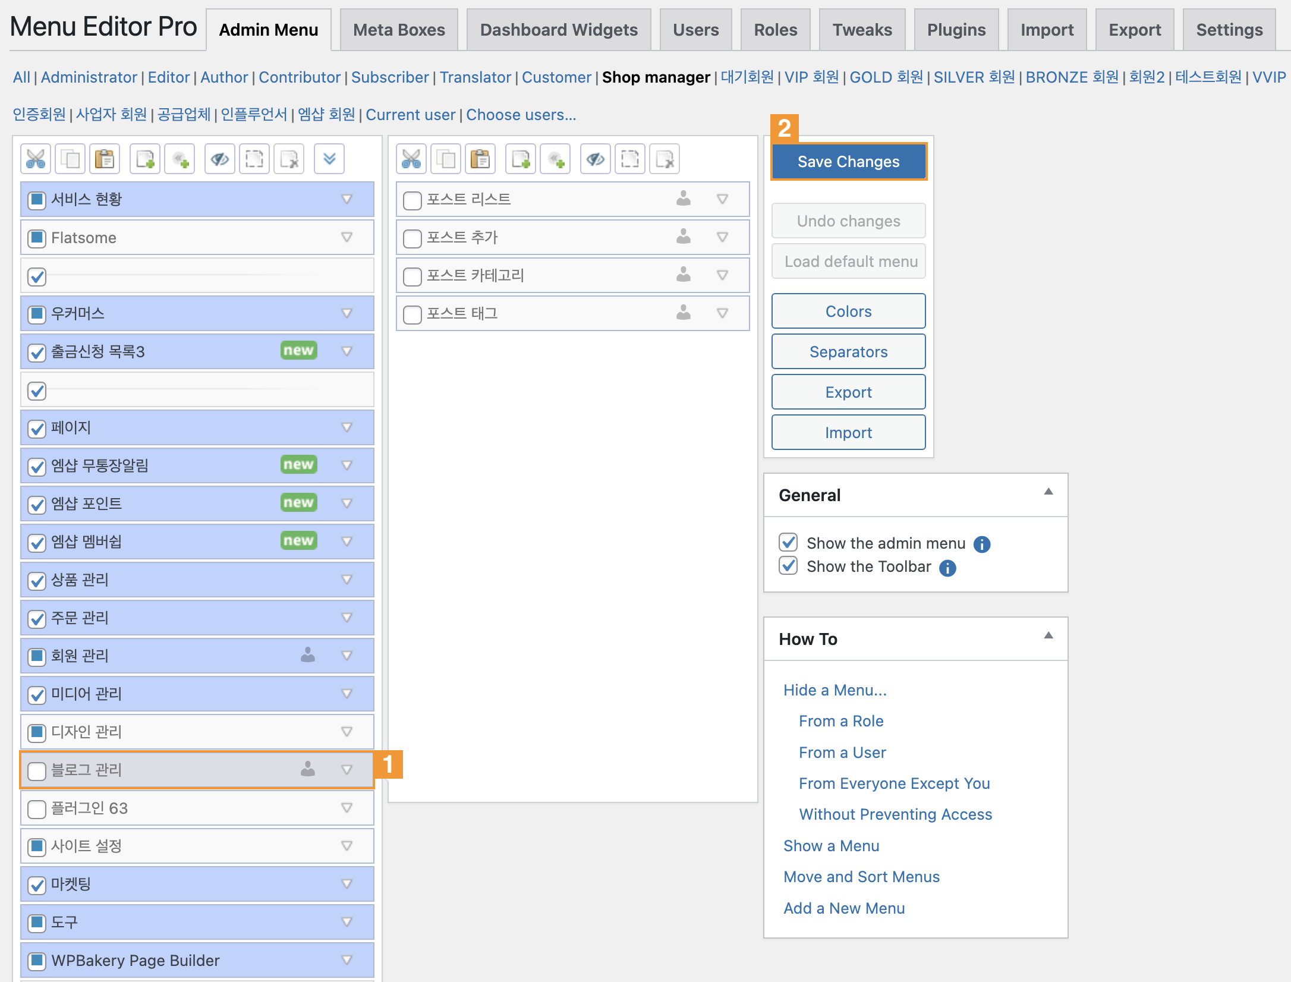Collapse the How To panel
Viewport: 1291px width, 982px height.
(x=1048, y=635)
